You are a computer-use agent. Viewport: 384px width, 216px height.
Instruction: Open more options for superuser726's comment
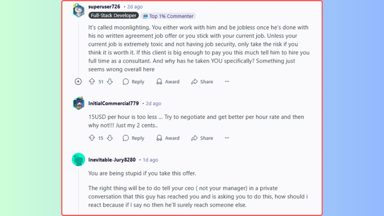click(x=227, y=82)
